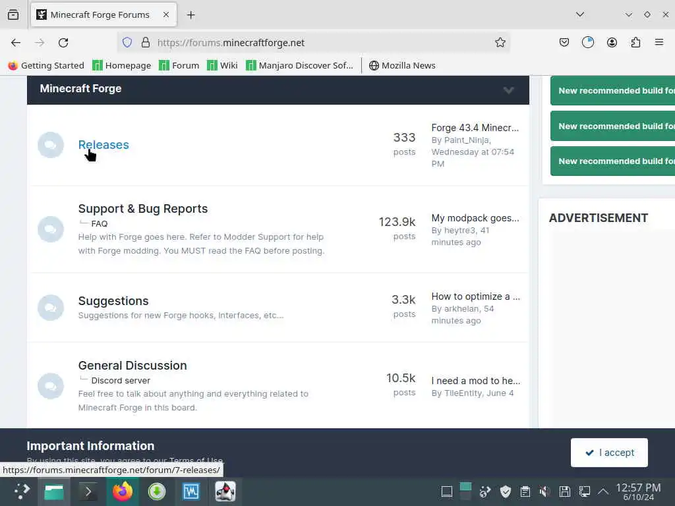Bookmark this page with the star icon
Viewport: 675px width, 506px height.
tap(500, 43)
